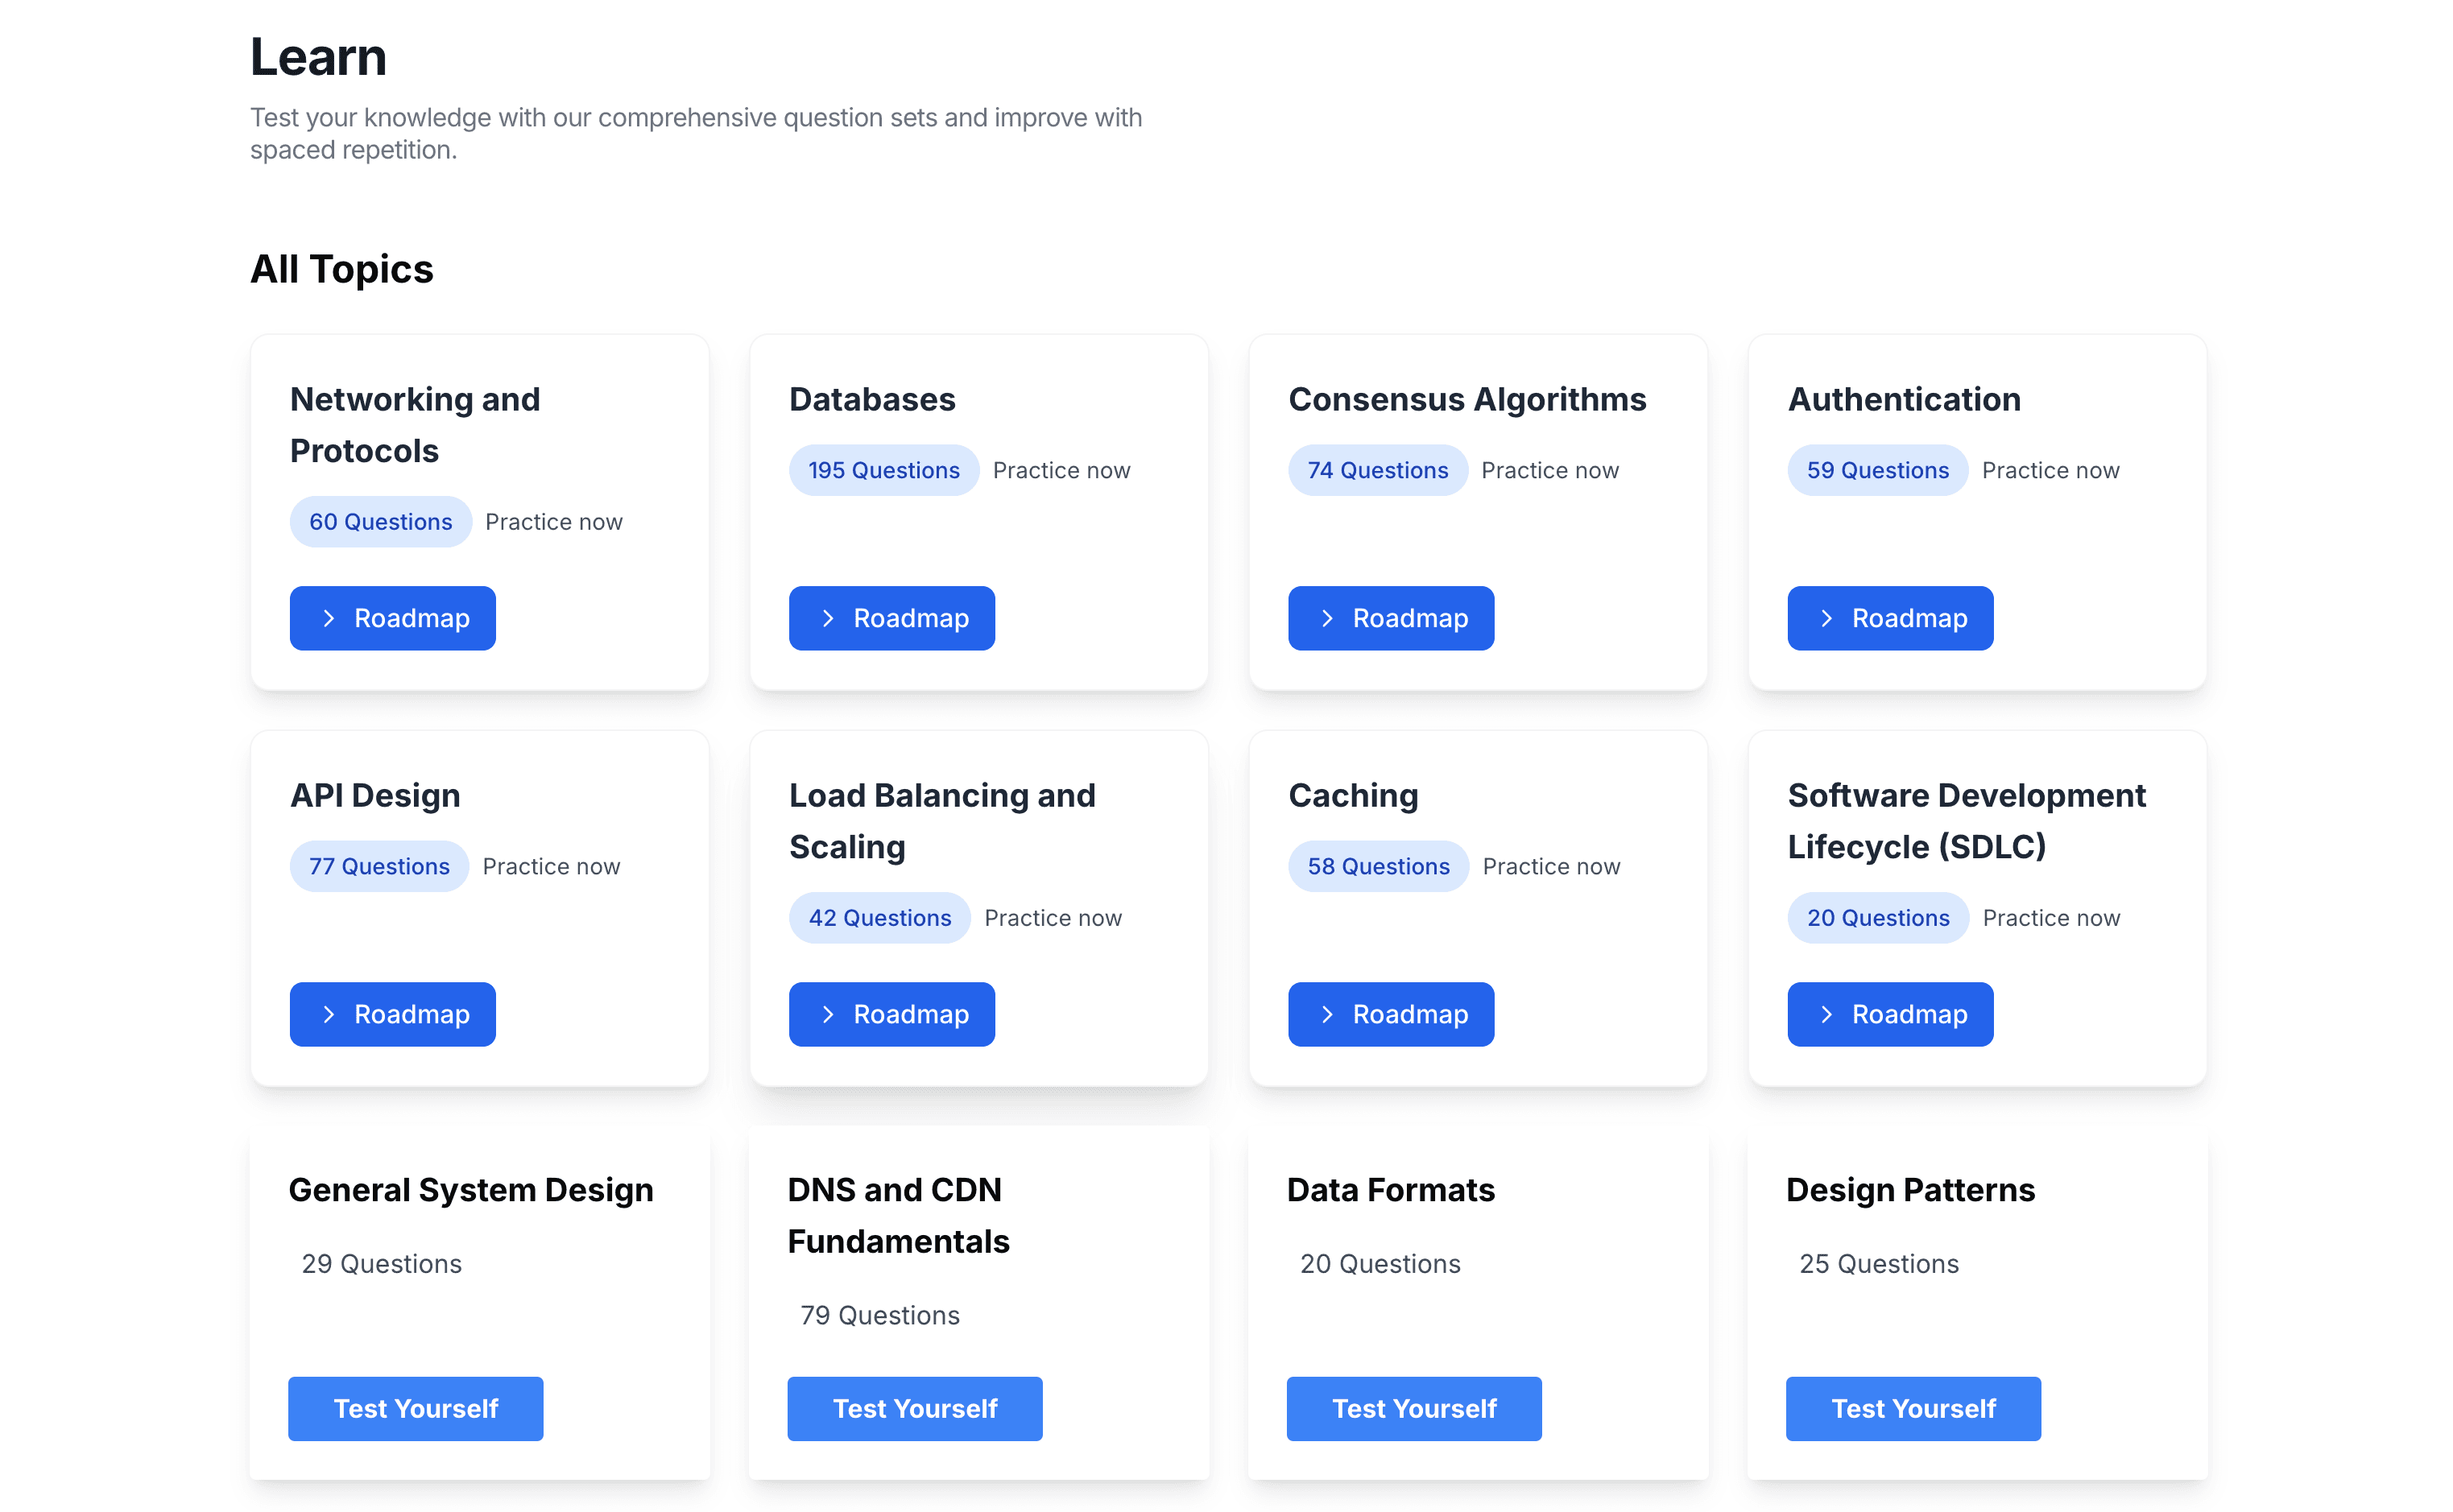Start Test Yourself for DNS and CDN Fundamentals
Screen dimensions: 2453x1512
(x=914, y=1408)
